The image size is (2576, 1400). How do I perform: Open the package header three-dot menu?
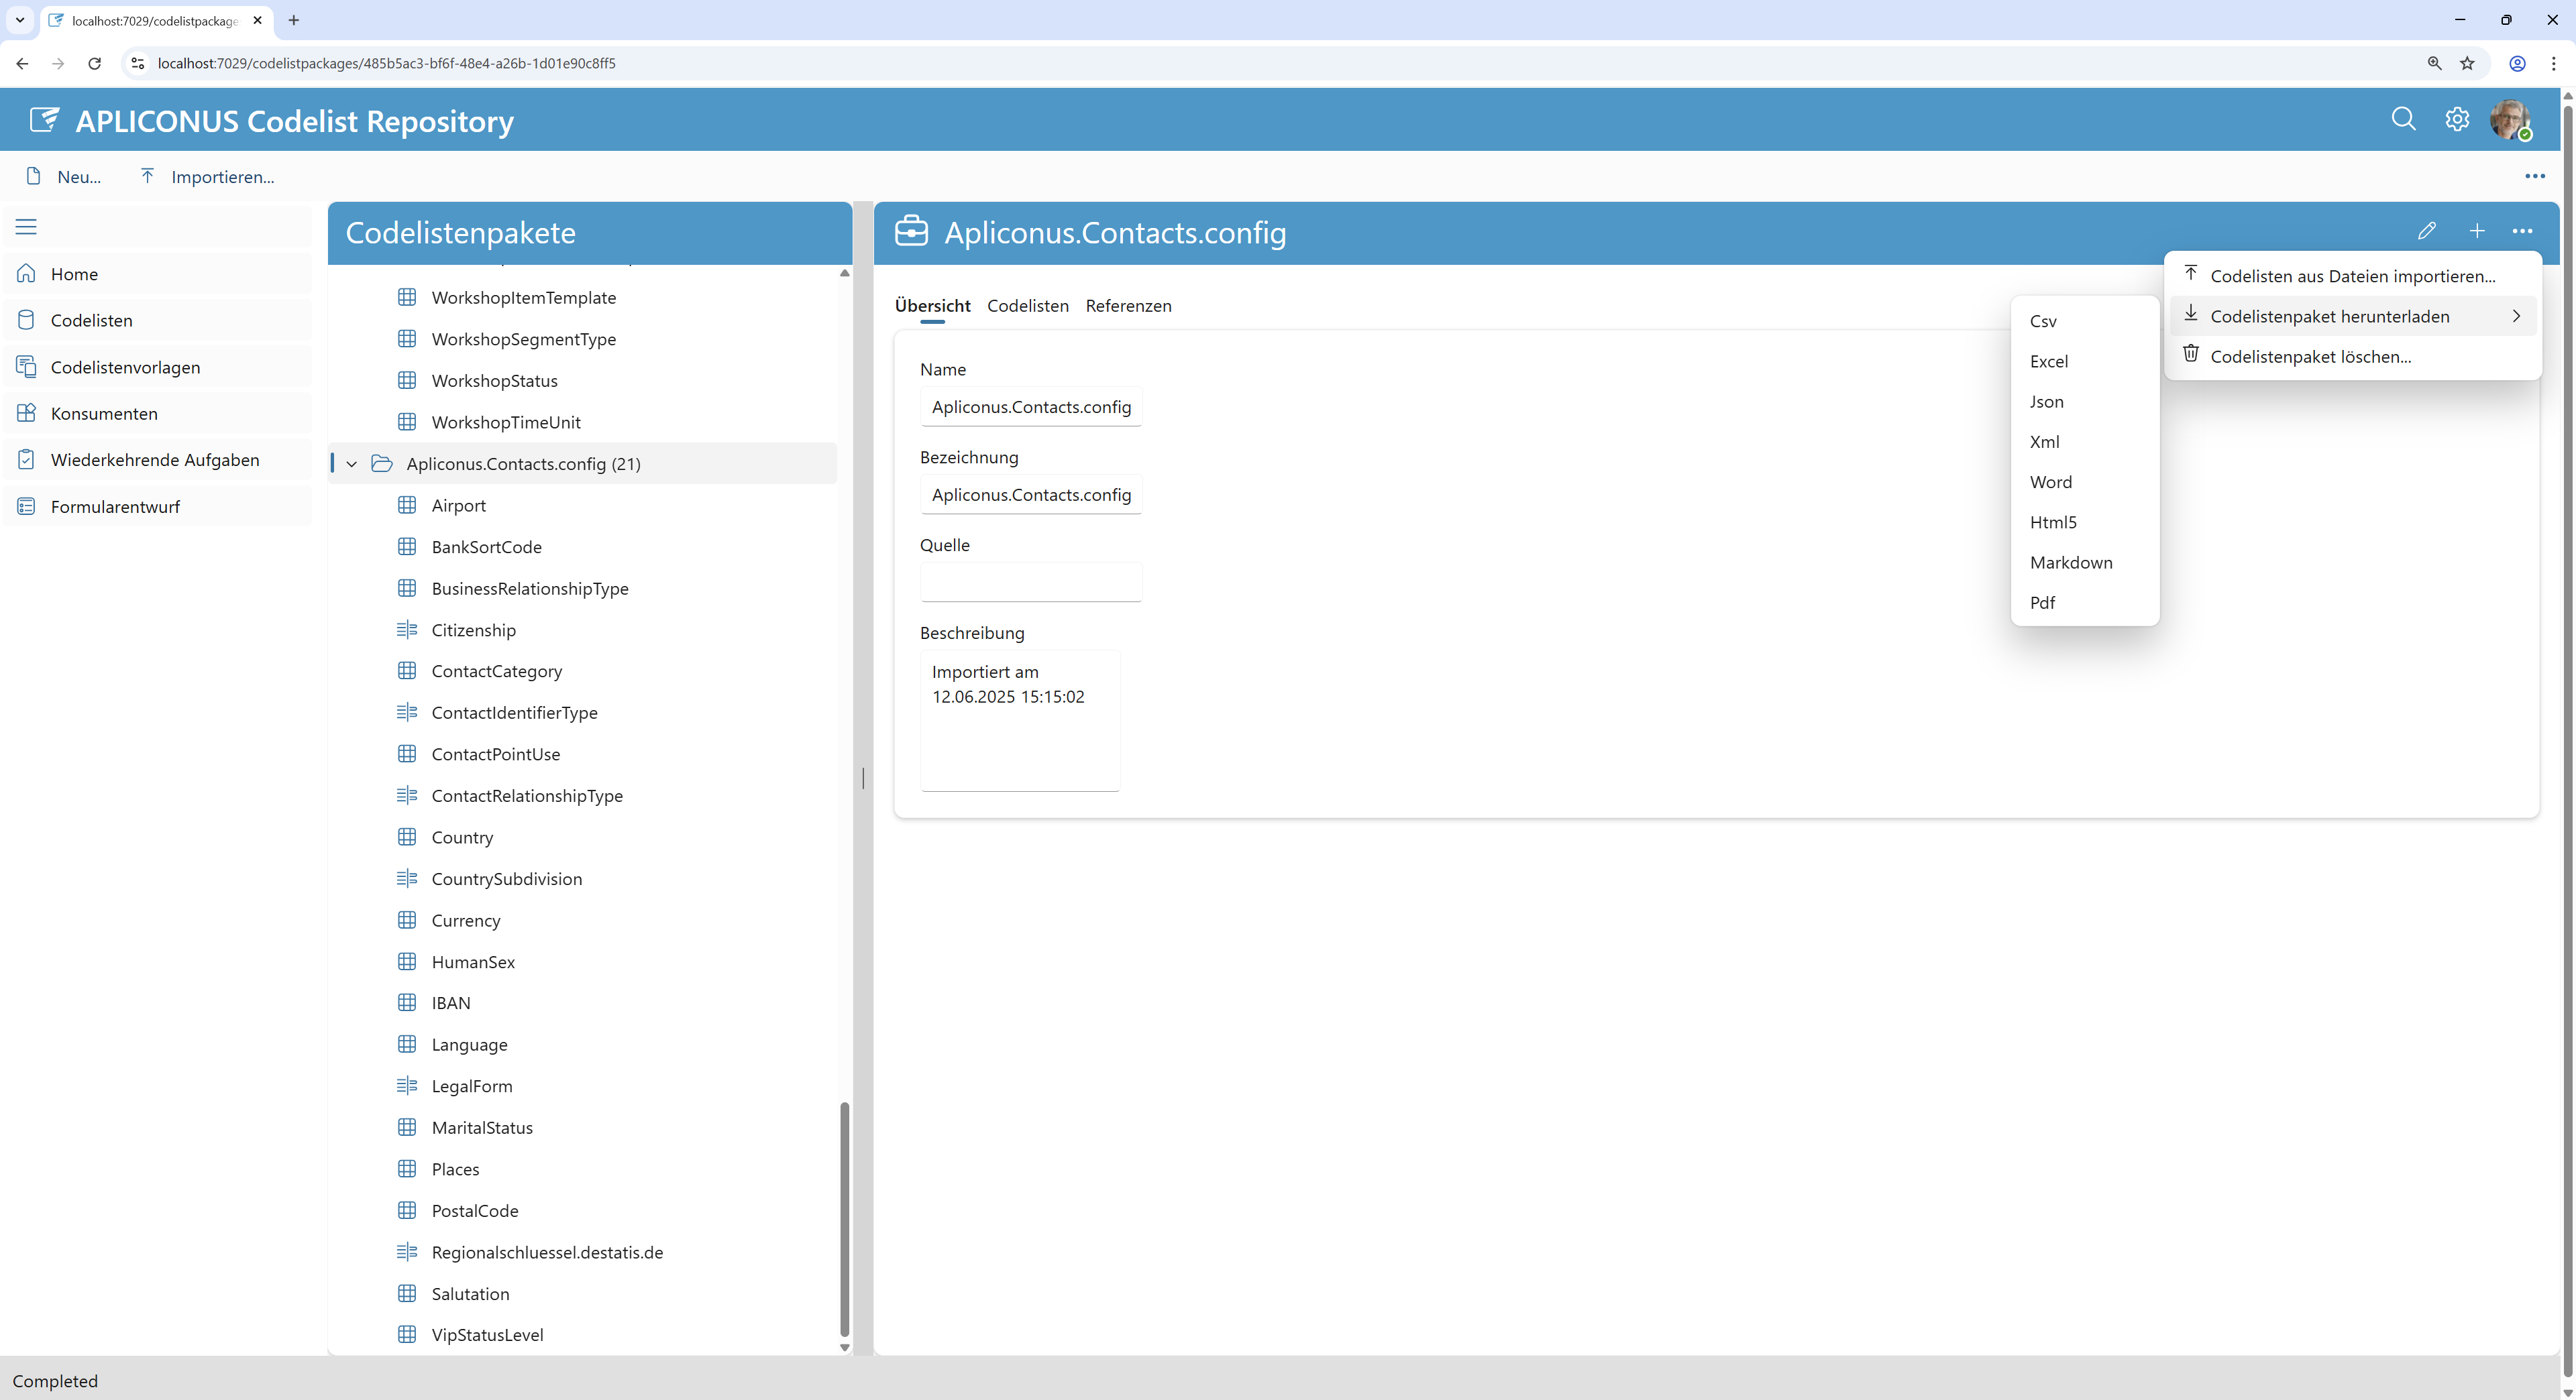point(2523,232)
